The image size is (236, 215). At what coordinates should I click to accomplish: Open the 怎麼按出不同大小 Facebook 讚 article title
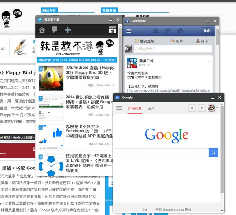(89, 131)
